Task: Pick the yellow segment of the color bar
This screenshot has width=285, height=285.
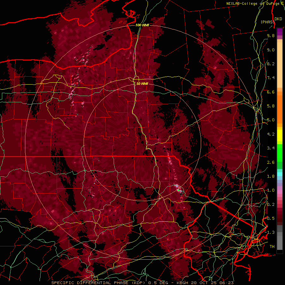Action: click(280, 136)
